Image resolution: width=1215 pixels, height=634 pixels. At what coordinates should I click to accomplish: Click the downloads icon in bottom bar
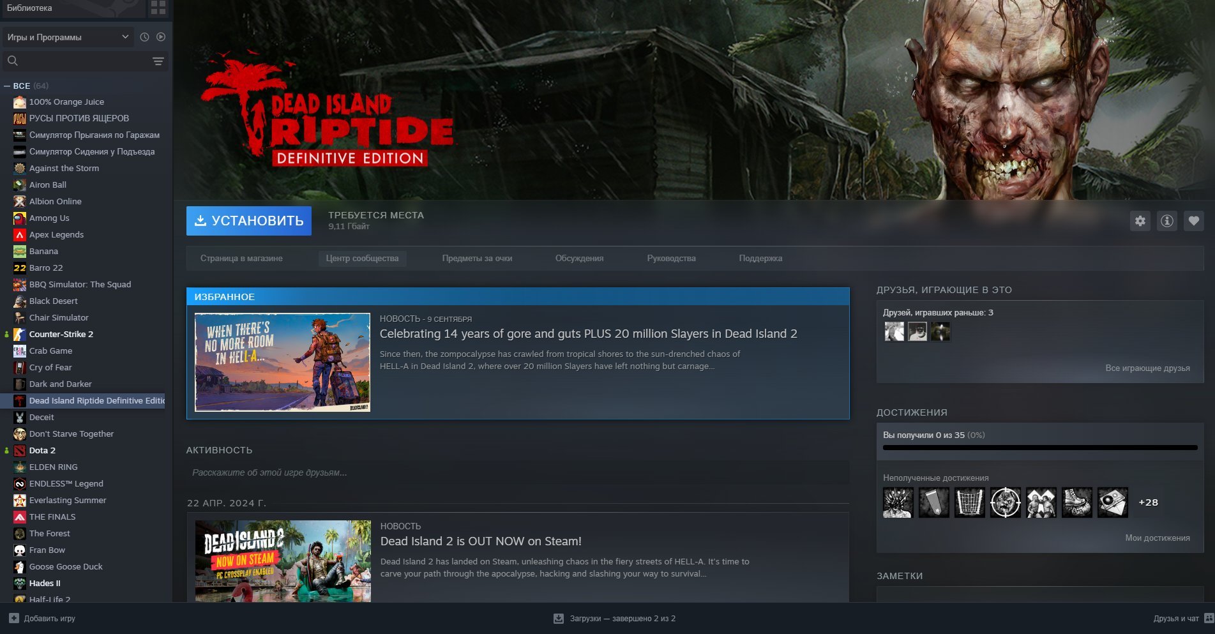[559, 618]
